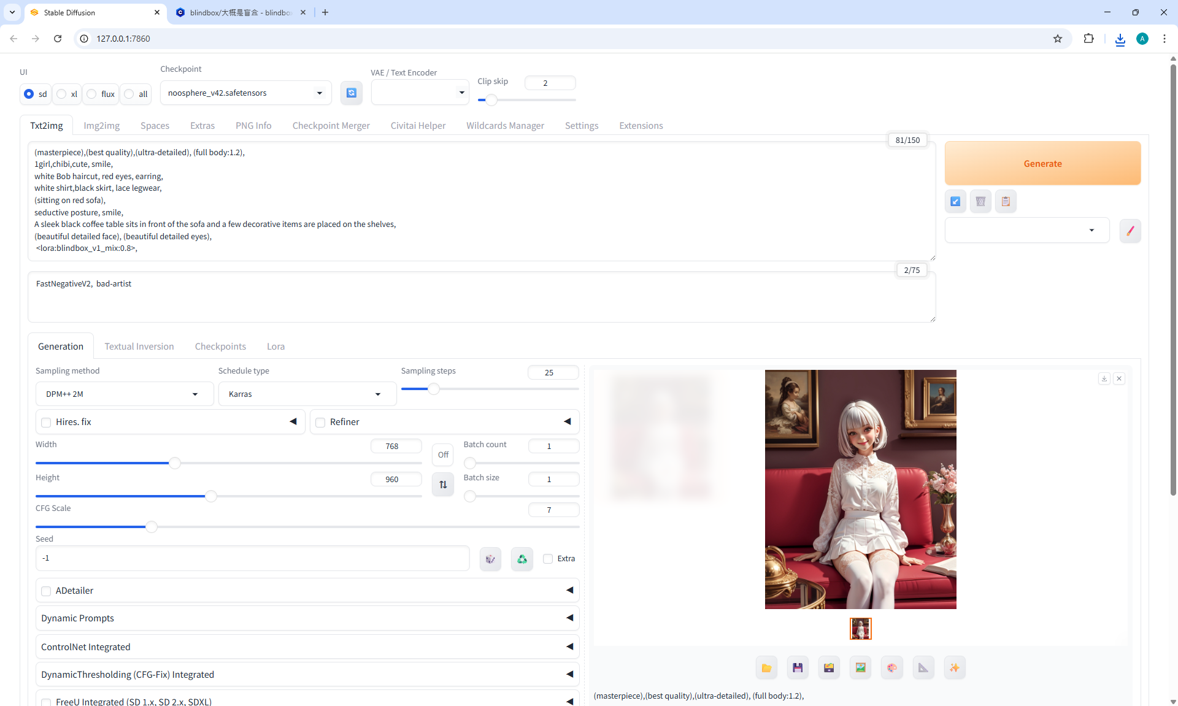This screenshot has height=706, width=1178.
Task: Enable the Hires. fix checkbox
Action: pyautogui.click(x=46, y=422)
